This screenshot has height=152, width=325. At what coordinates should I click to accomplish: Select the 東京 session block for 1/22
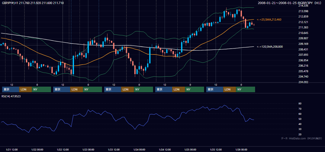point(62,89)
